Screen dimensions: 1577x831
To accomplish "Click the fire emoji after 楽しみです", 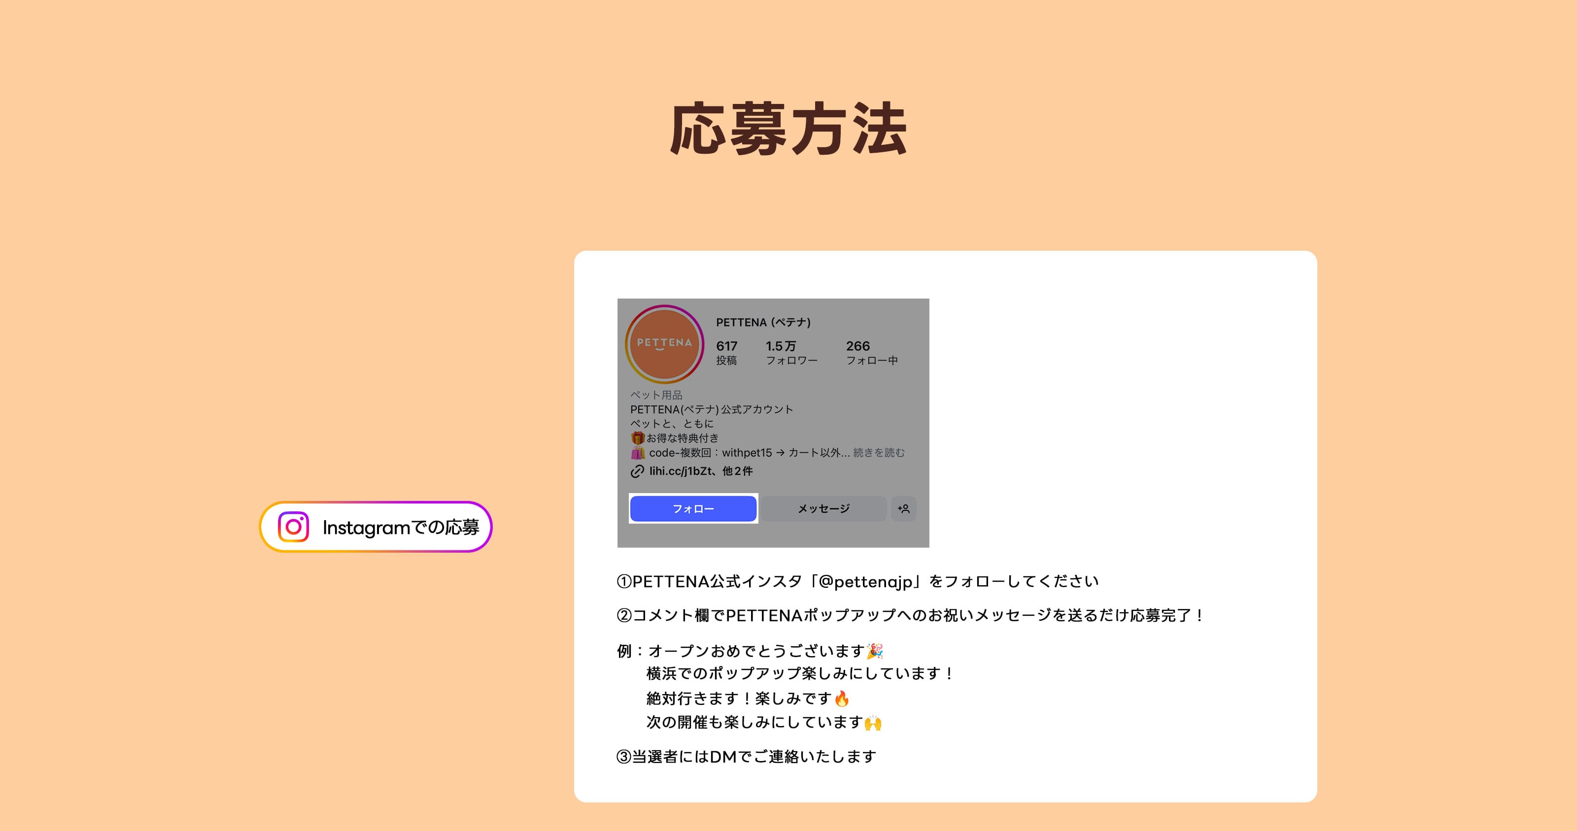I will tap(842, 698).
